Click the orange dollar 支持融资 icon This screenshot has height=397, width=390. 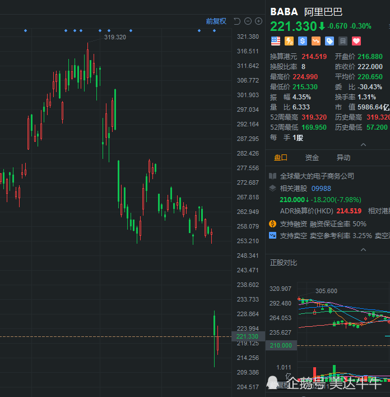272,224
